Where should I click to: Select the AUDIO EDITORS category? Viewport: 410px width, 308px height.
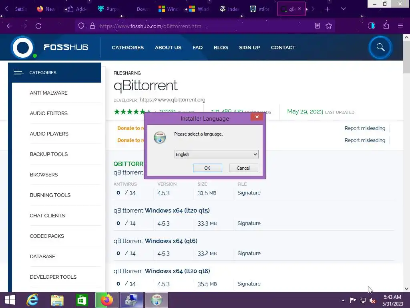pos(48,113)
